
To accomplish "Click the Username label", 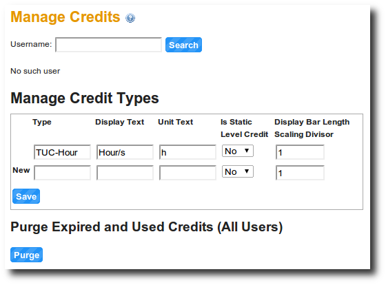I will tap(31, 44).
